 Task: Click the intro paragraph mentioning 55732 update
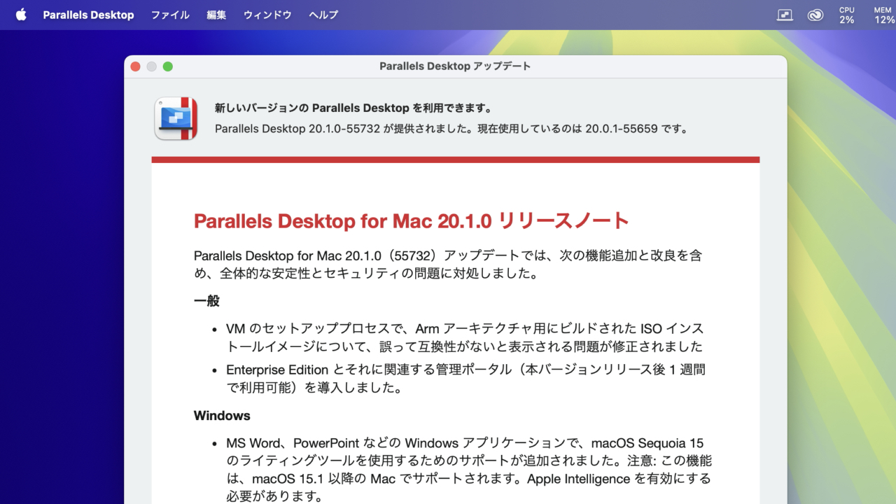448,264
